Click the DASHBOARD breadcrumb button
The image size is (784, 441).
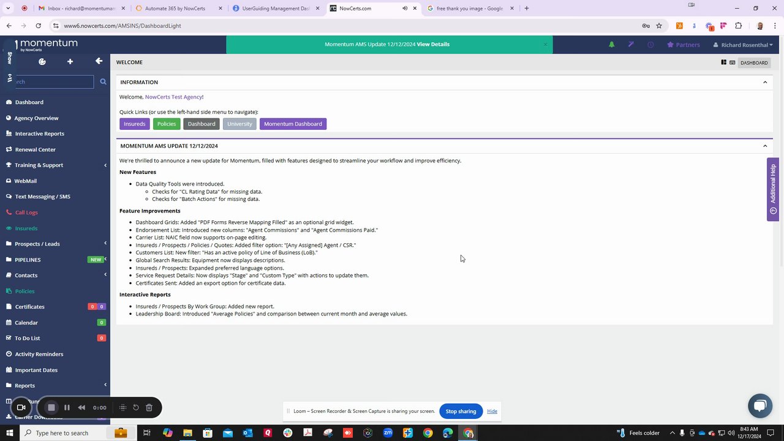coord(754,62)
